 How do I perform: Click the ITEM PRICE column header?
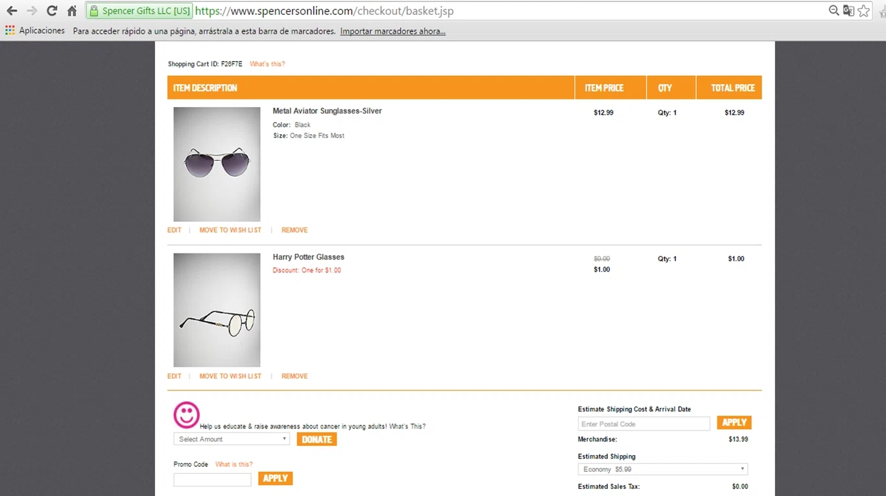[x=604, y=88]
